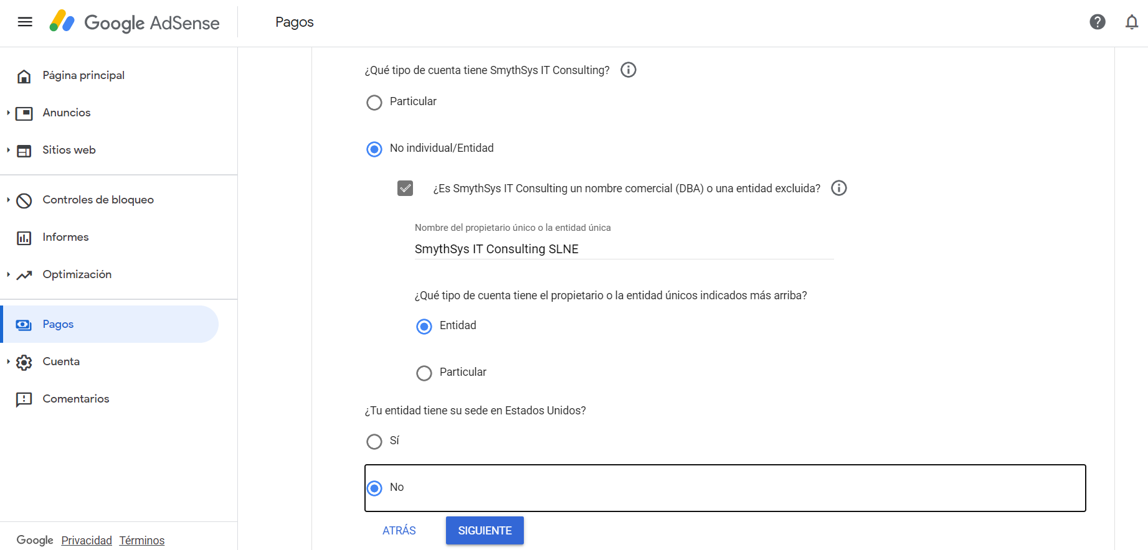Select the top-level Particular radio option

pos(374,103)
